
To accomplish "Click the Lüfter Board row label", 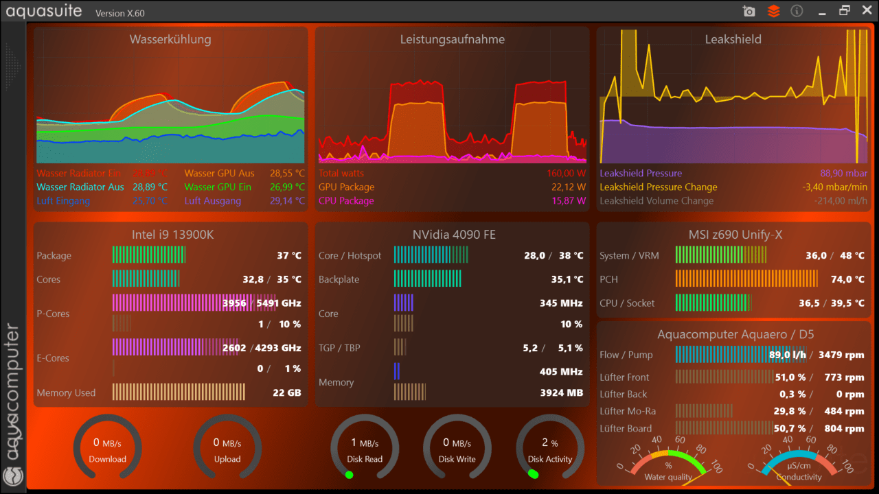I will point(626,428).
